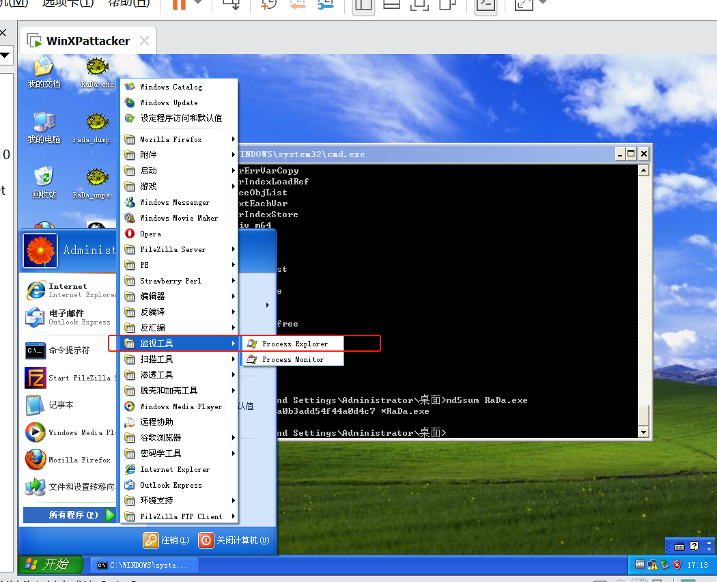This screenshot has height=582, width=717.
Task: Click the 关闭计算机 shutdown button
Action: pyautogui.click(x=234, y=540)
